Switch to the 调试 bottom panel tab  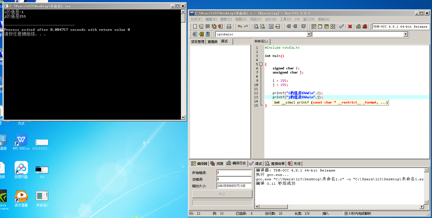[x=256, y=163]
